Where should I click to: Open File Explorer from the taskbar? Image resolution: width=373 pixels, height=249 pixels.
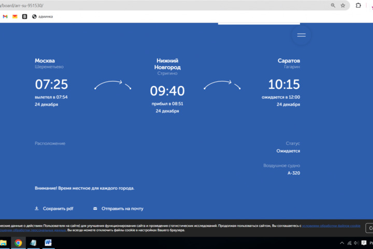[3, 243]
